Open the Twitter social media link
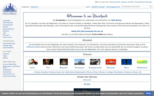The width and height of the screenshot is (154, 96). (5, 56)
